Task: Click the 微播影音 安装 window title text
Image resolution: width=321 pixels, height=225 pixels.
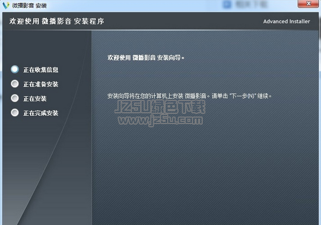Action: [29, 5]
